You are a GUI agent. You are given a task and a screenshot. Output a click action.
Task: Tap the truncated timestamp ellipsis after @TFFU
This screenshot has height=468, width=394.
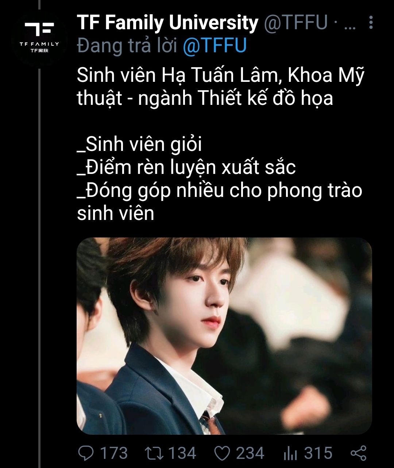(x=350, y=26)
